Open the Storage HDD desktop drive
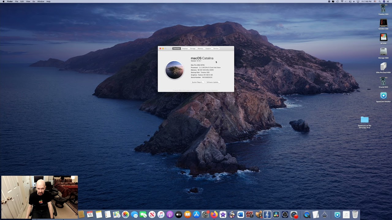392x220 pixels. click(x=383, y=52)
